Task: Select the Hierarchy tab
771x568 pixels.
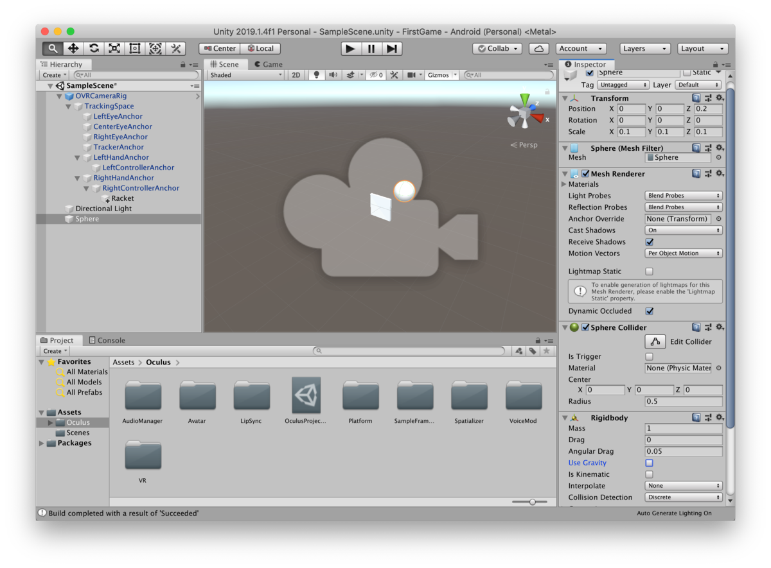Action: 62,64
